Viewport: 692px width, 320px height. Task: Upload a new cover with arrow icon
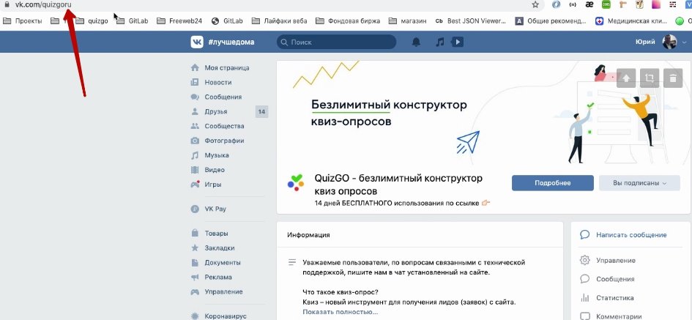tap(626, 78)
